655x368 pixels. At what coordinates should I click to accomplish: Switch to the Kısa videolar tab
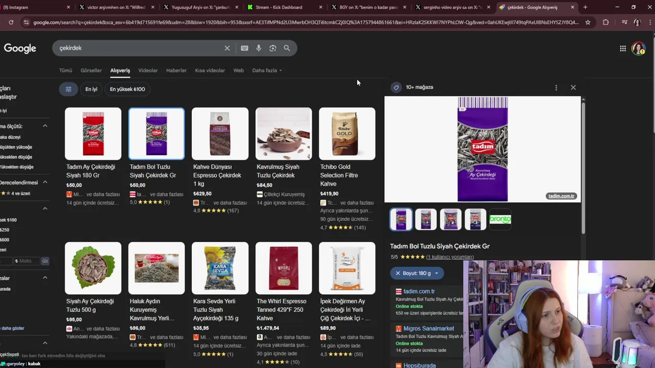click(x=210, y=71)
